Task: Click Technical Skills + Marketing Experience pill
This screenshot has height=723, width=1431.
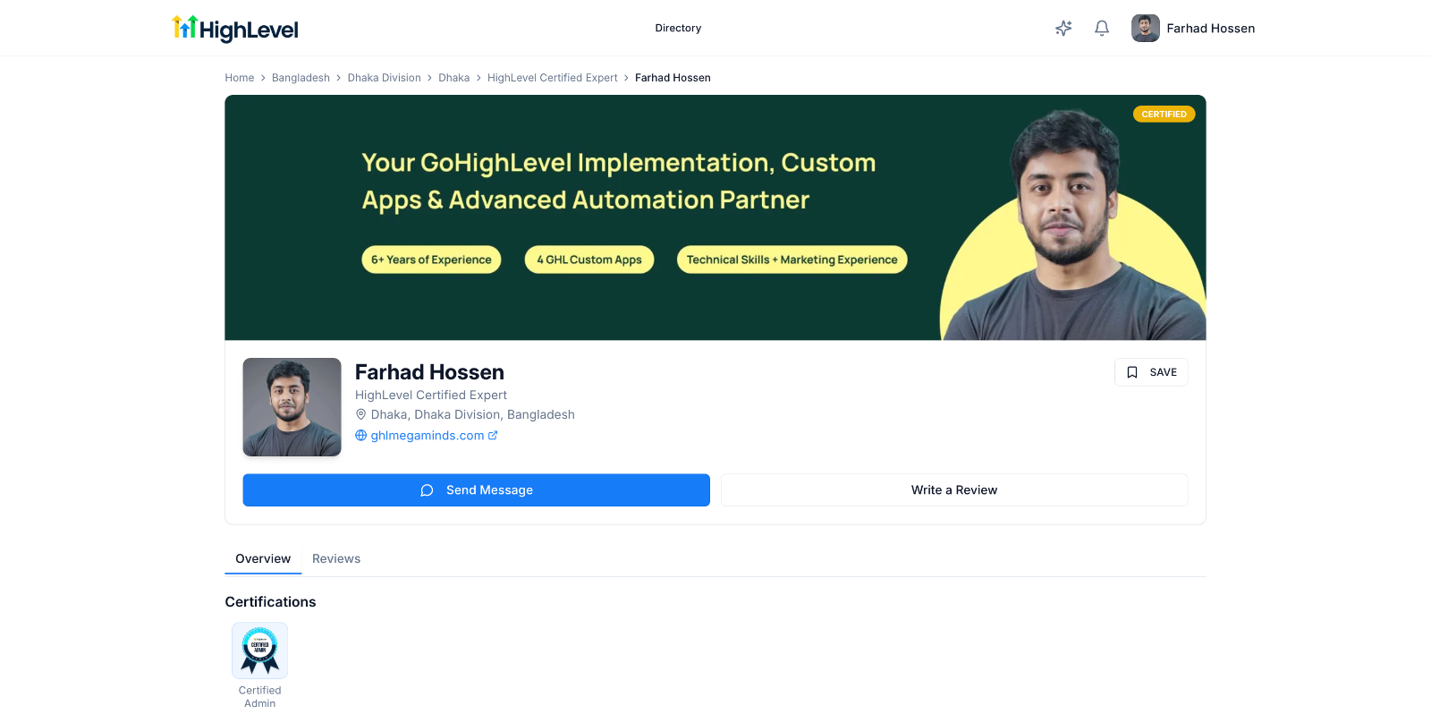Action: tap(792, 259)
